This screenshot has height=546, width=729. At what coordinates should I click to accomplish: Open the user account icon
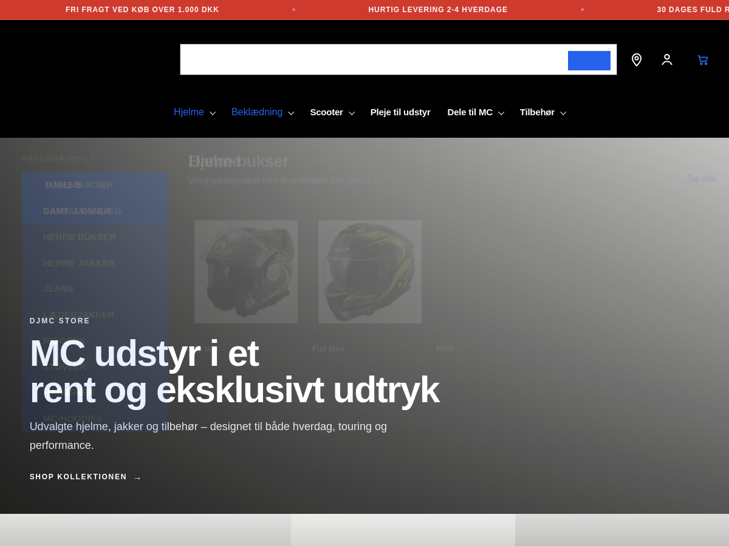coord(667,59)
